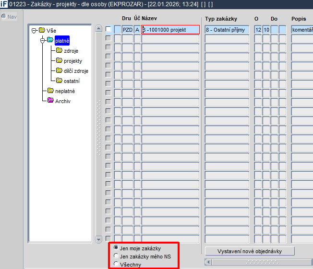Click the neplatné folder icon
The height and width of the screenshot is (269, 313).
(50, 90)
